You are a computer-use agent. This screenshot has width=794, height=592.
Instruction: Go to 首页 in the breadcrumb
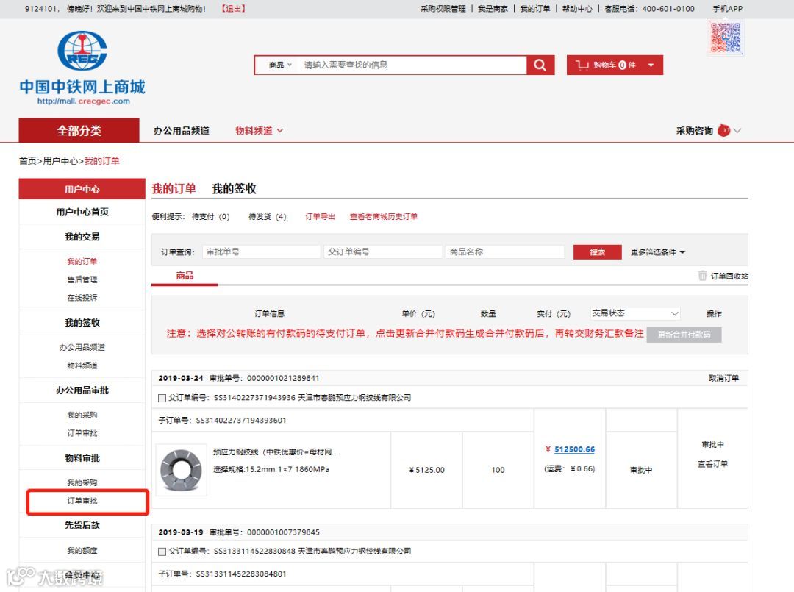coord(27,161)
